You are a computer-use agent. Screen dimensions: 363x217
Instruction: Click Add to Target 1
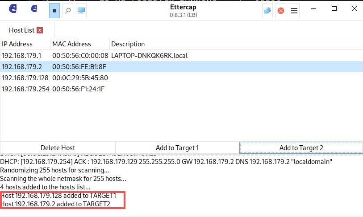pos(177,147)
